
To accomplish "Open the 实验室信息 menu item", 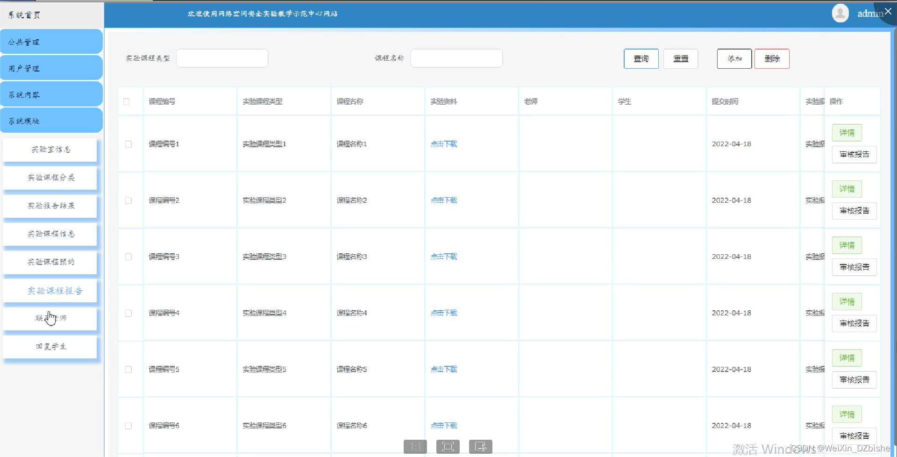I will 50,150.
